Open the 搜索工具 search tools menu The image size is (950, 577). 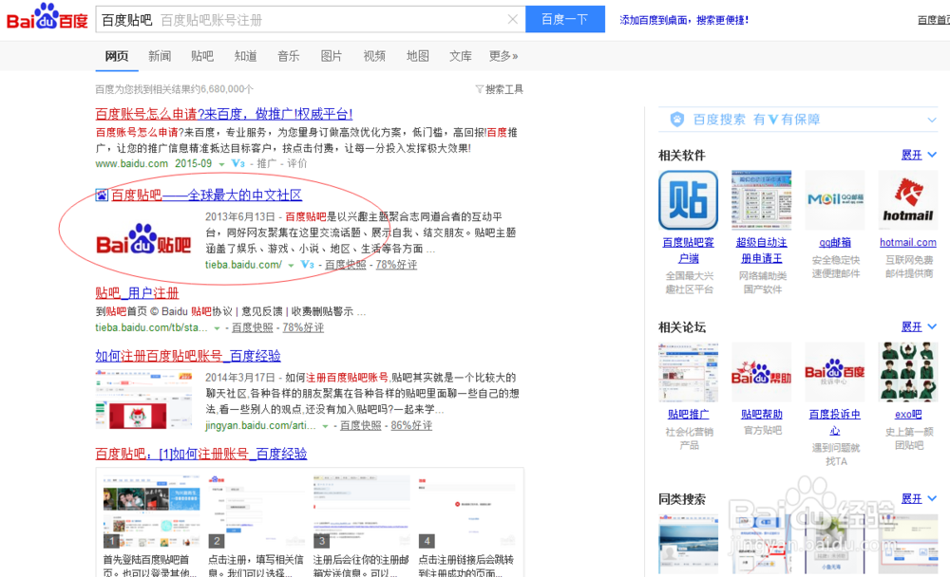click(499, 88)
